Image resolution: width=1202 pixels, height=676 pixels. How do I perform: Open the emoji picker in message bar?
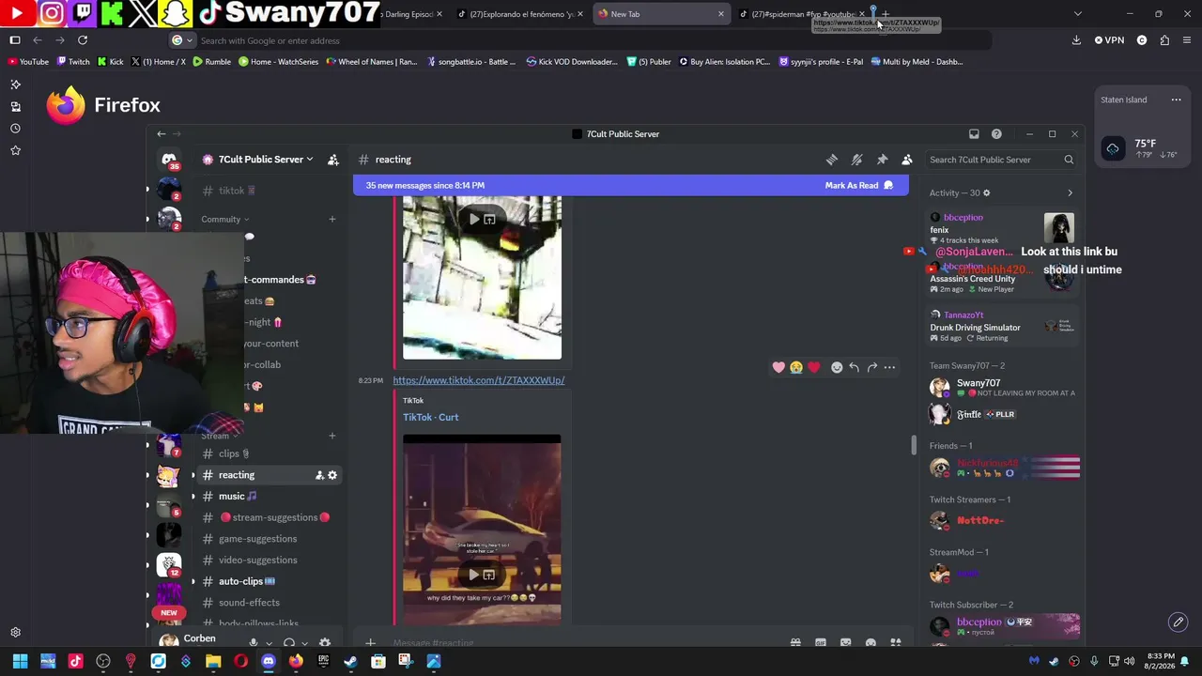pos(871,643)
